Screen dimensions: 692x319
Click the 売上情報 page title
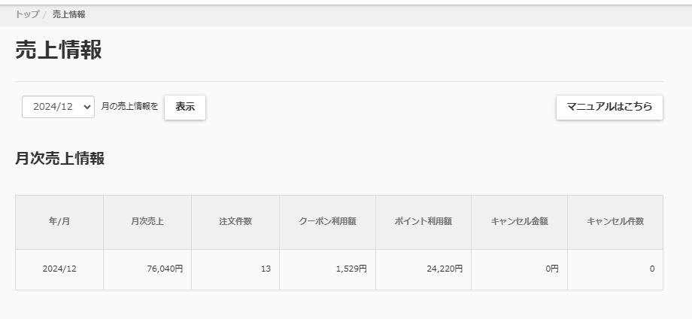coord(58,50)
